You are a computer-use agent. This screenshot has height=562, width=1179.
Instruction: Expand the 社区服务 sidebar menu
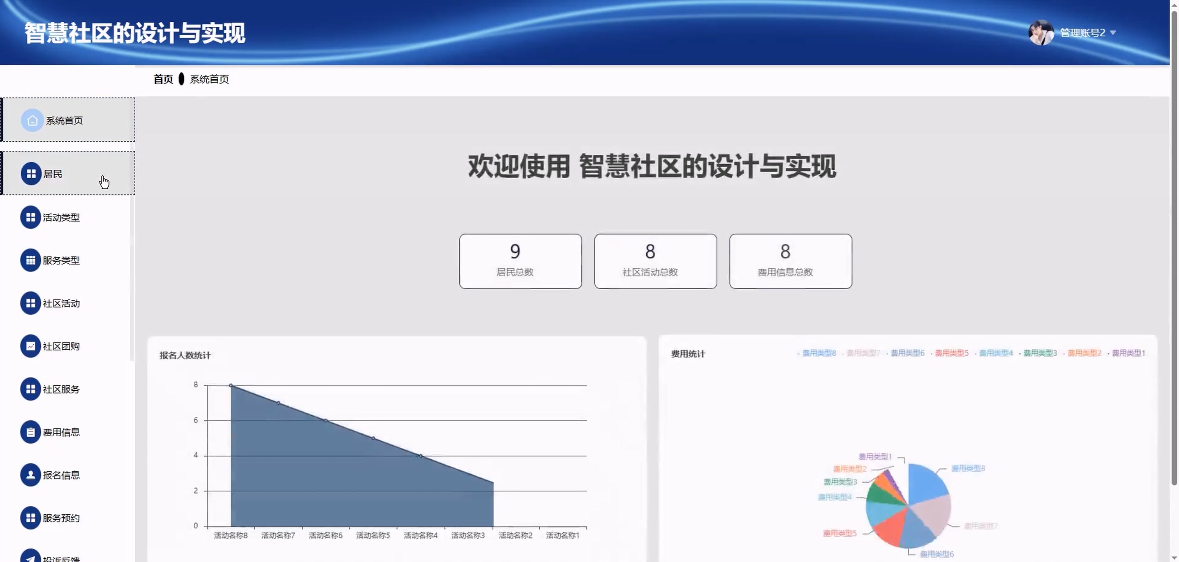tap(61, 389)
